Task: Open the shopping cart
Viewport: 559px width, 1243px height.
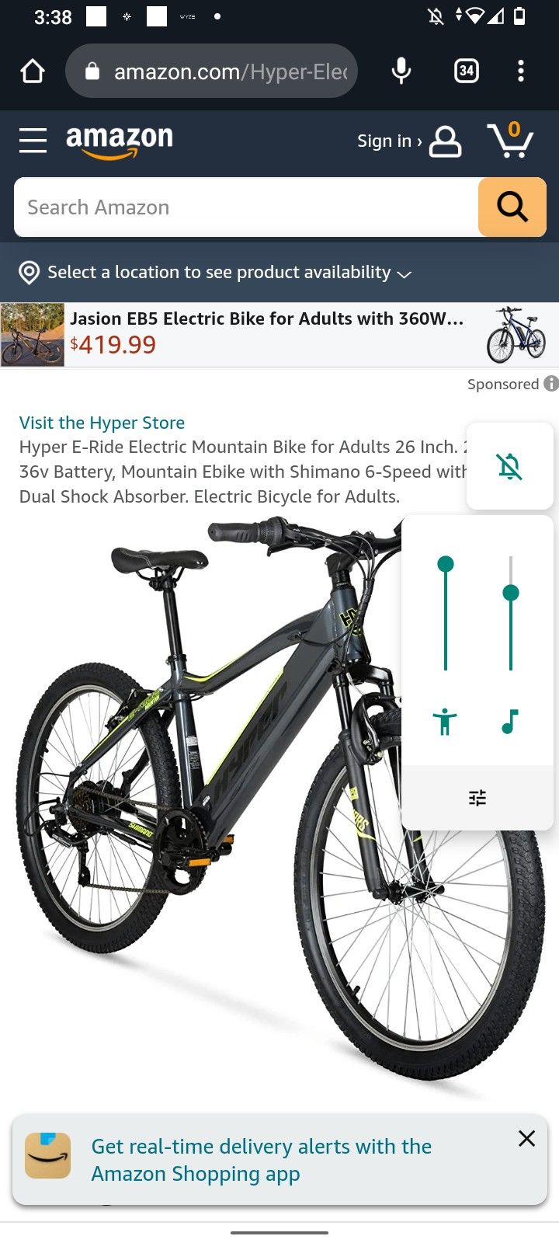Action: [x=510, y=141]
